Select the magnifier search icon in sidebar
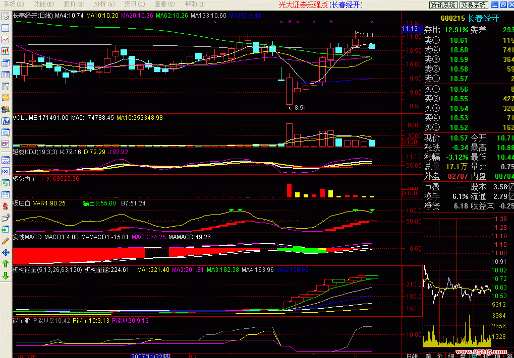This screenshot has height=358, width=514. (x=6, y=132)
